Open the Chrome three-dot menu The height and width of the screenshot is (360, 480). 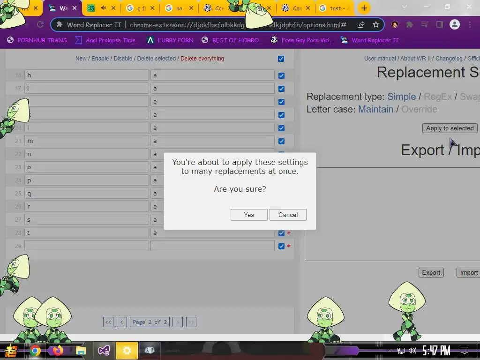[x=470, y=24]
